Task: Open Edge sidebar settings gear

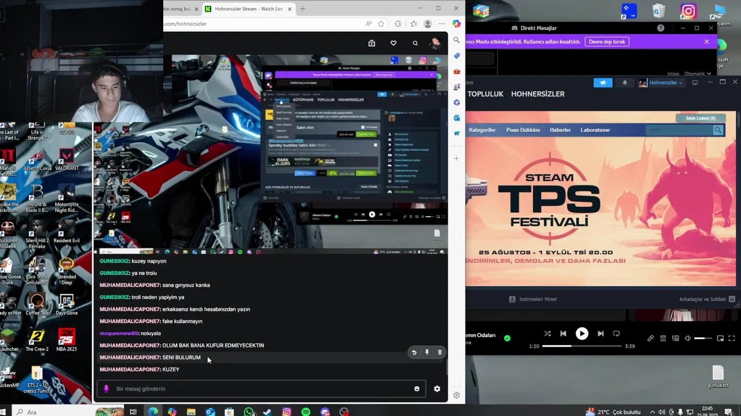Action: pos(457,395)
